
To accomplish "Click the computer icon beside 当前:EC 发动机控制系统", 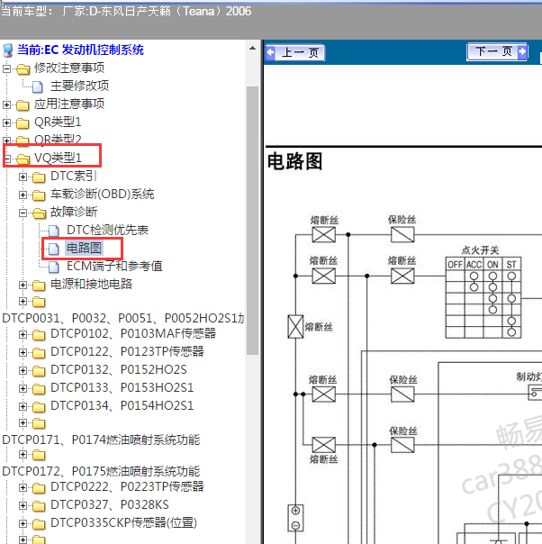I will 7,50.
